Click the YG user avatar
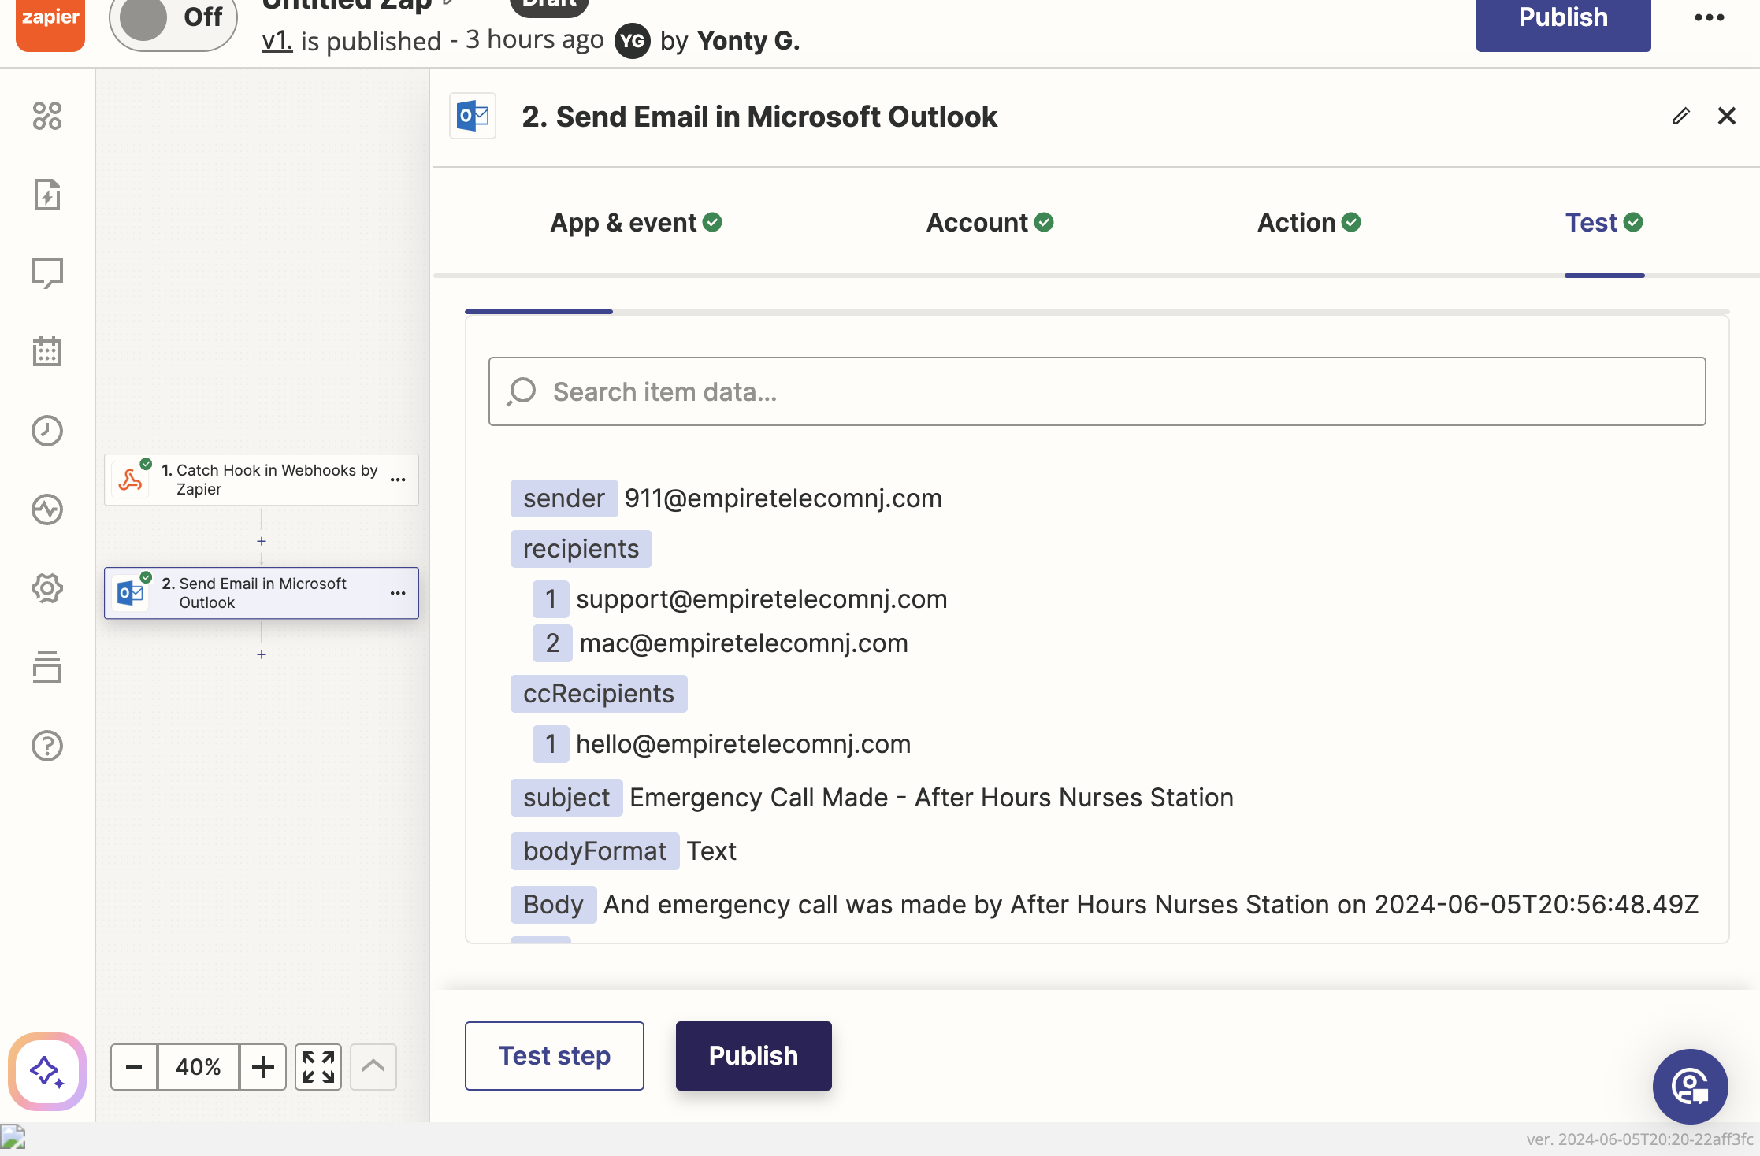 (x=633, y=41)
